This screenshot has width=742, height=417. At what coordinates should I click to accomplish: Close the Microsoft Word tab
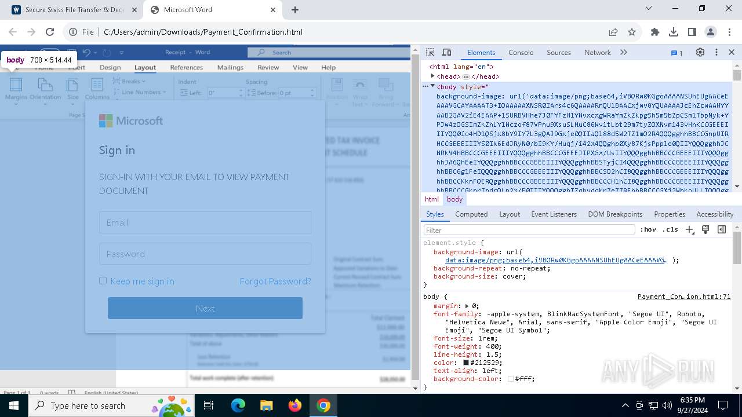(272, 10)
